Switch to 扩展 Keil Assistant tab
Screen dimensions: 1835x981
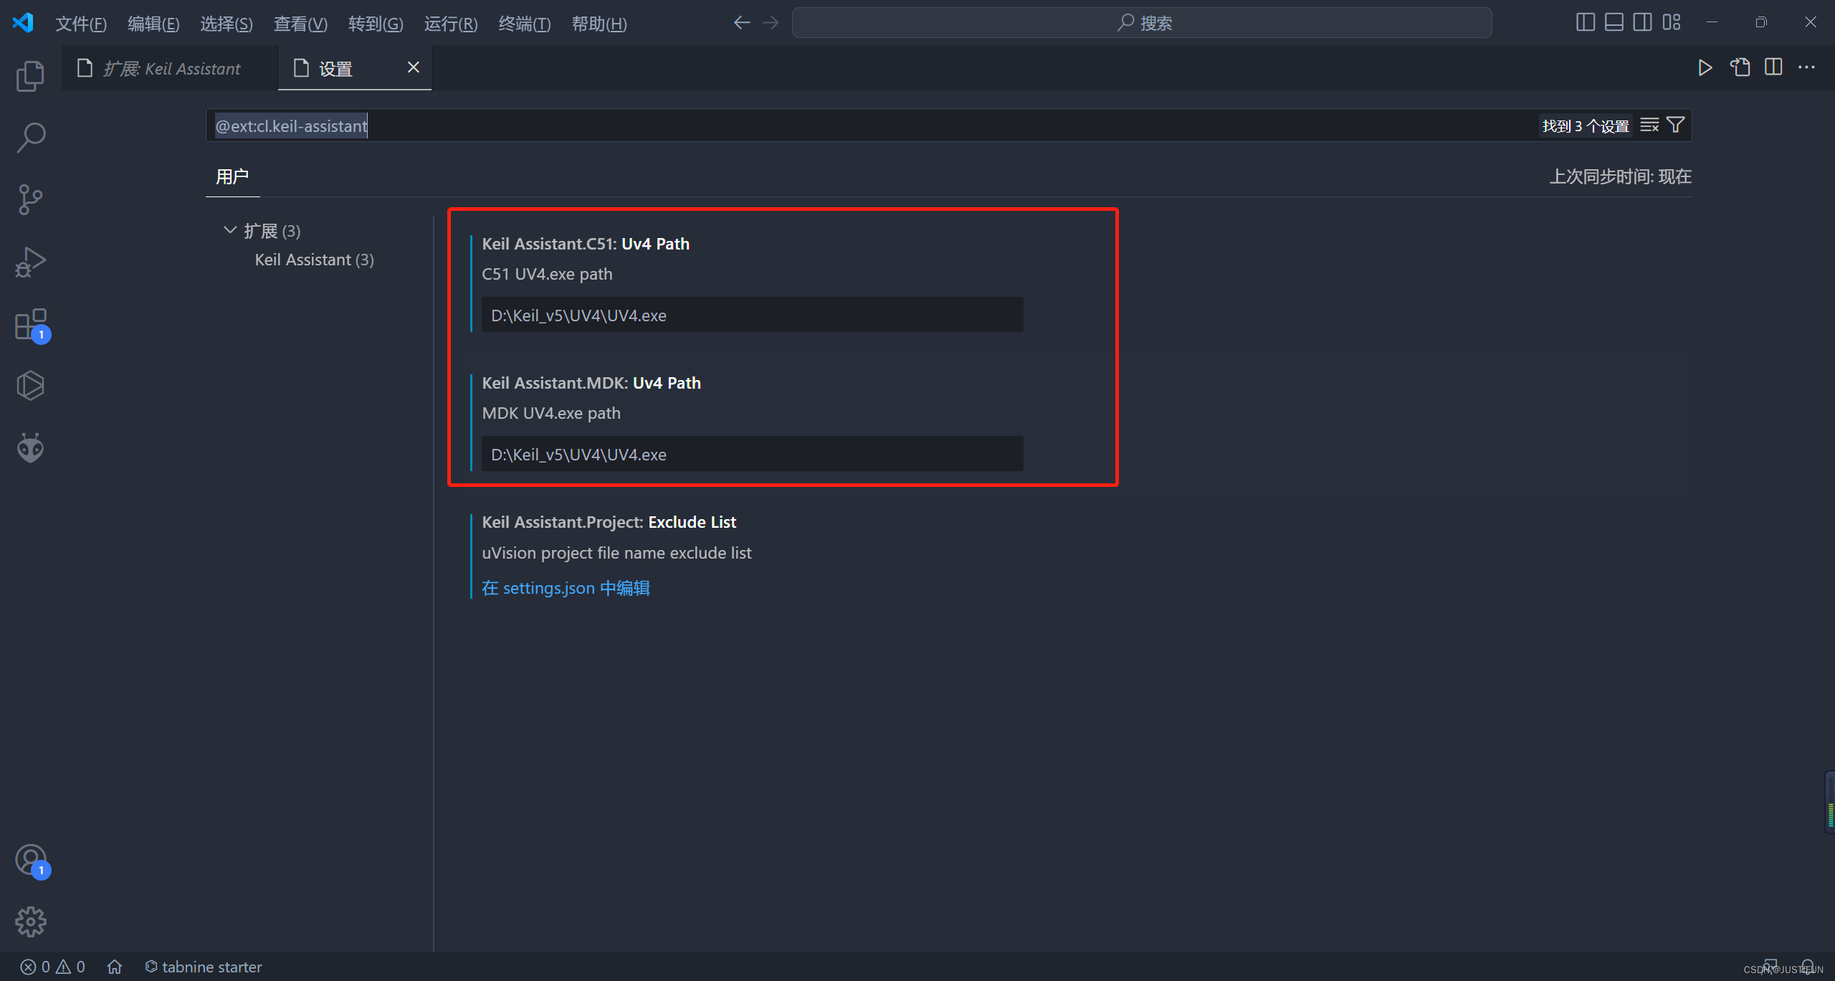pos(169,68)
